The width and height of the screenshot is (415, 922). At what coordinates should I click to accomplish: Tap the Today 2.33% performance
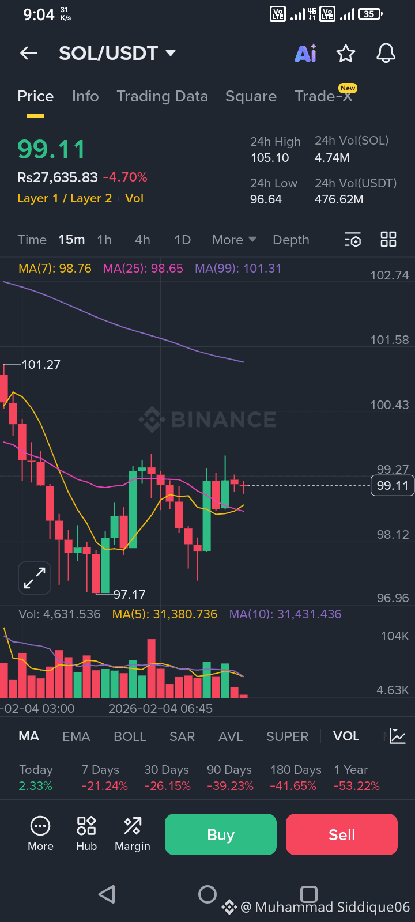click(x=36, y=778)
